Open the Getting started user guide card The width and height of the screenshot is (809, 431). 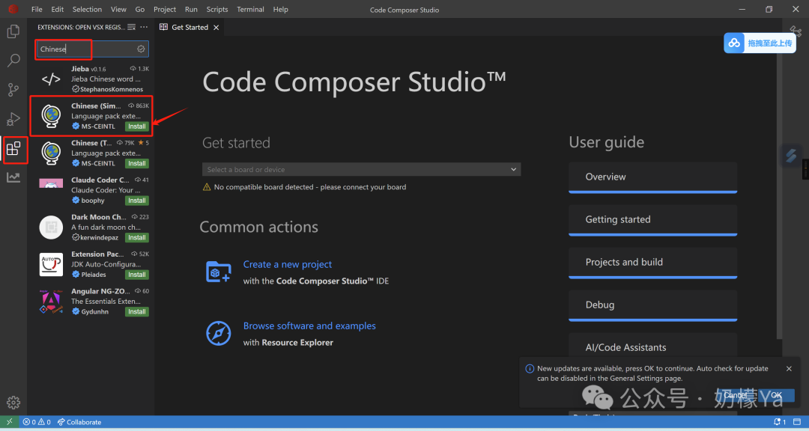pos(652,220)
